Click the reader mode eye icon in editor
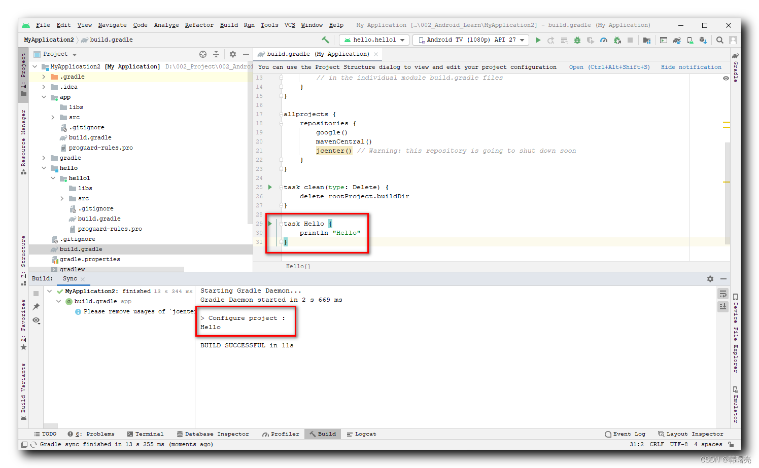The height and width of the screenshot is (468, 759). [726, 78]
